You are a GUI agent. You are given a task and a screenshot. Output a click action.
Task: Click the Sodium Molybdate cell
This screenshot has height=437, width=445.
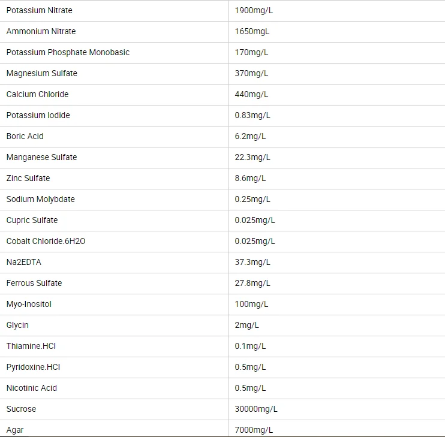(x=40, y=199)
